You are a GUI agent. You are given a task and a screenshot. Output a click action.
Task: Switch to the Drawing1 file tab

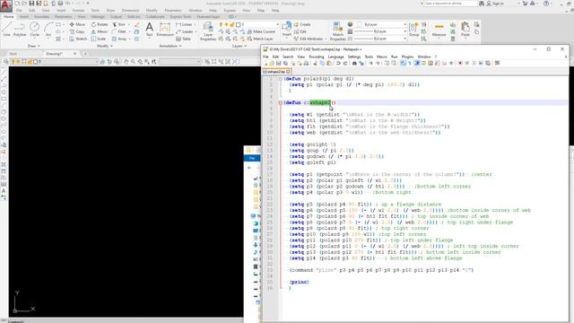pos(54,54)
